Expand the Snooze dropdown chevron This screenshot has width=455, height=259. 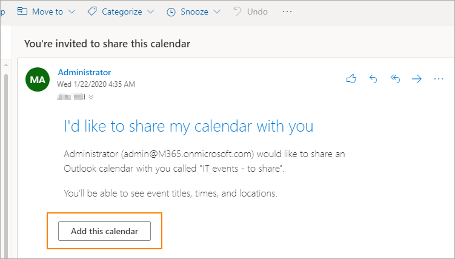pos(217,12)
